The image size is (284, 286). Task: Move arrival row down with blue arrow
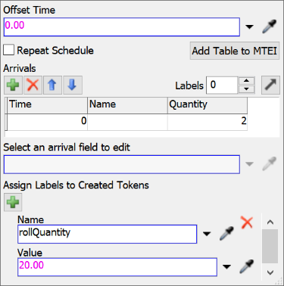73,85
